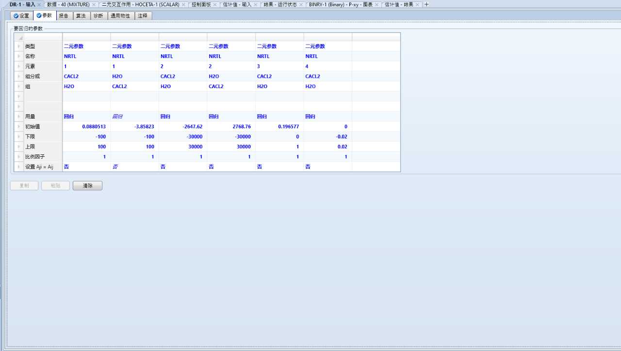Open 组分或 CACL2 dropdown in fifth column
621x351 pixels.
click(279, 76)
